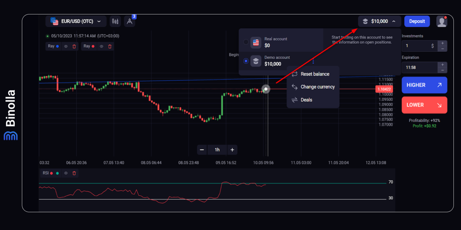Open the profile avatar icon top right

[442, 21]
